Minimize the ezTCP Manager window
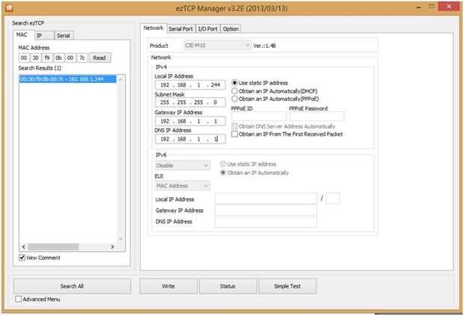 point(418,7)
